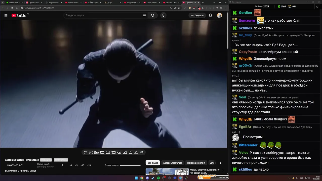The image size is (322, 181).
Task: Open three-dot menu for Файлы Эпштейна video
Action: (223, 170)
